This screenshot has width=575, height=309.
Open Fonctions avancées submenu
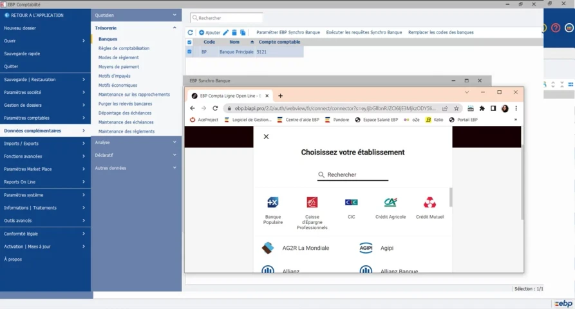tap(45, 156)
